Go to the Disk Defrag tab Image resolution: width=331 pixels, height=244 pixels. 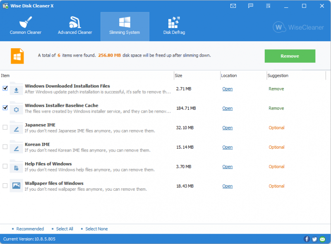174,26
